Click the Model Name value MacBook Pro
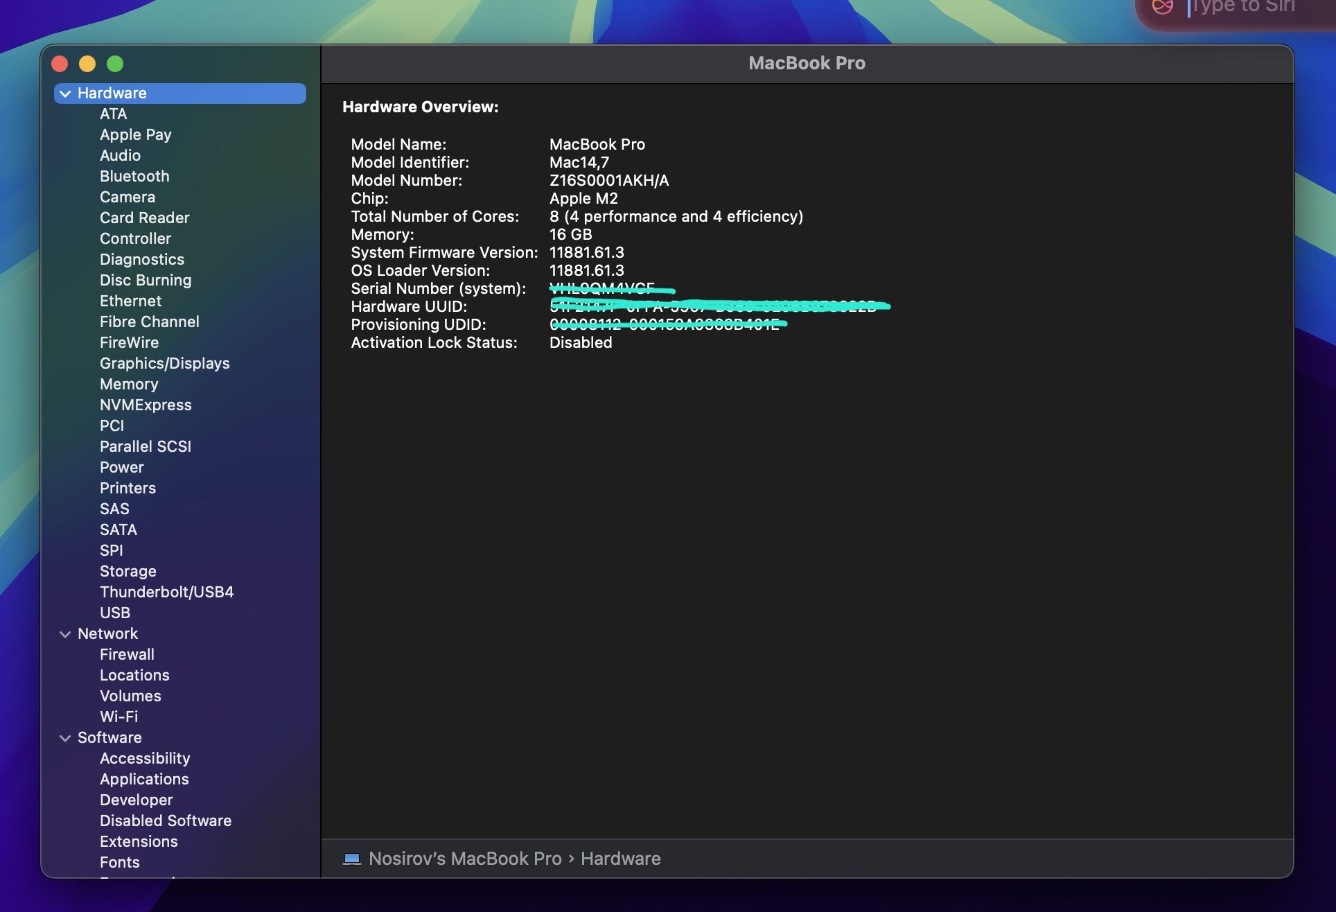The width and height of the screenshot is (1336, 912). click(597, 145)
